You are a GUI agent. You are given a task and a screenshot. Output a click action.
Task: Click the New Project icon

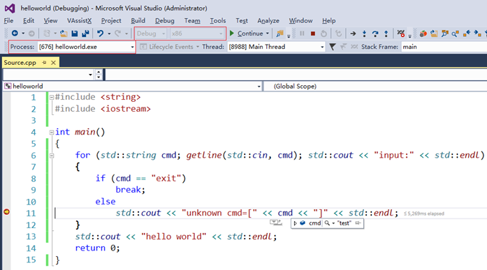click(x=47, y=33)
